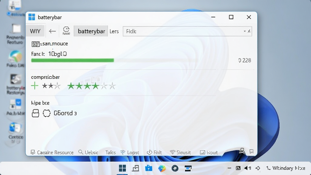Viewport: 311px width, 175px height.
Task: Open the top desktop shortcut icon
Action: (15, 8)
